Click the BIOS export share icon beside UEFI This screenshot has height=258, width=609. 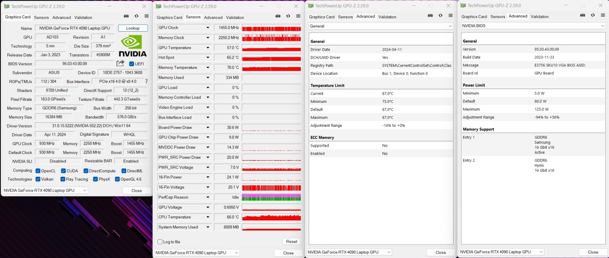click(x=120, y=64)
